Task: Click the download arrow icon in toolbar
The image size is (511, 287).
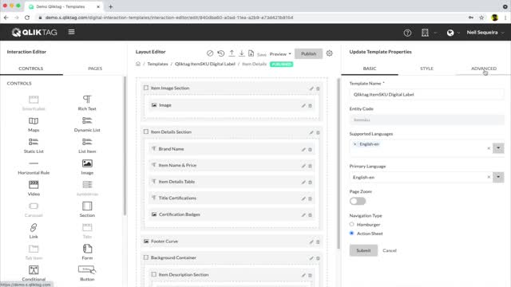Action: (241, 53)
